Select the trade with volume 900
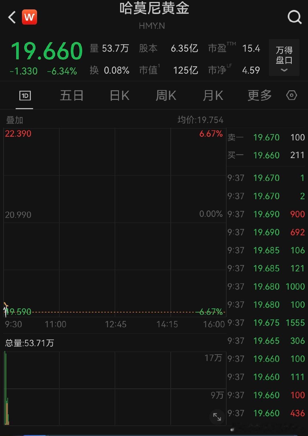 tap(266, 214)
